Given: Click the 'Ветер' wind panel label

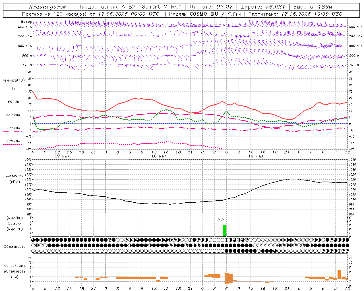Looking at the screenshot, I should [26, 22].
